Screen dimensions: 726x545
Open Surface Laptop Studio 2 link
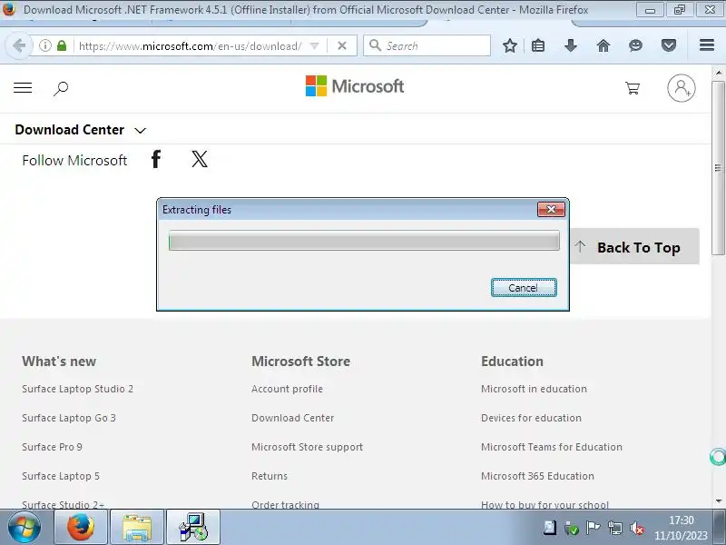click(77, 389)
